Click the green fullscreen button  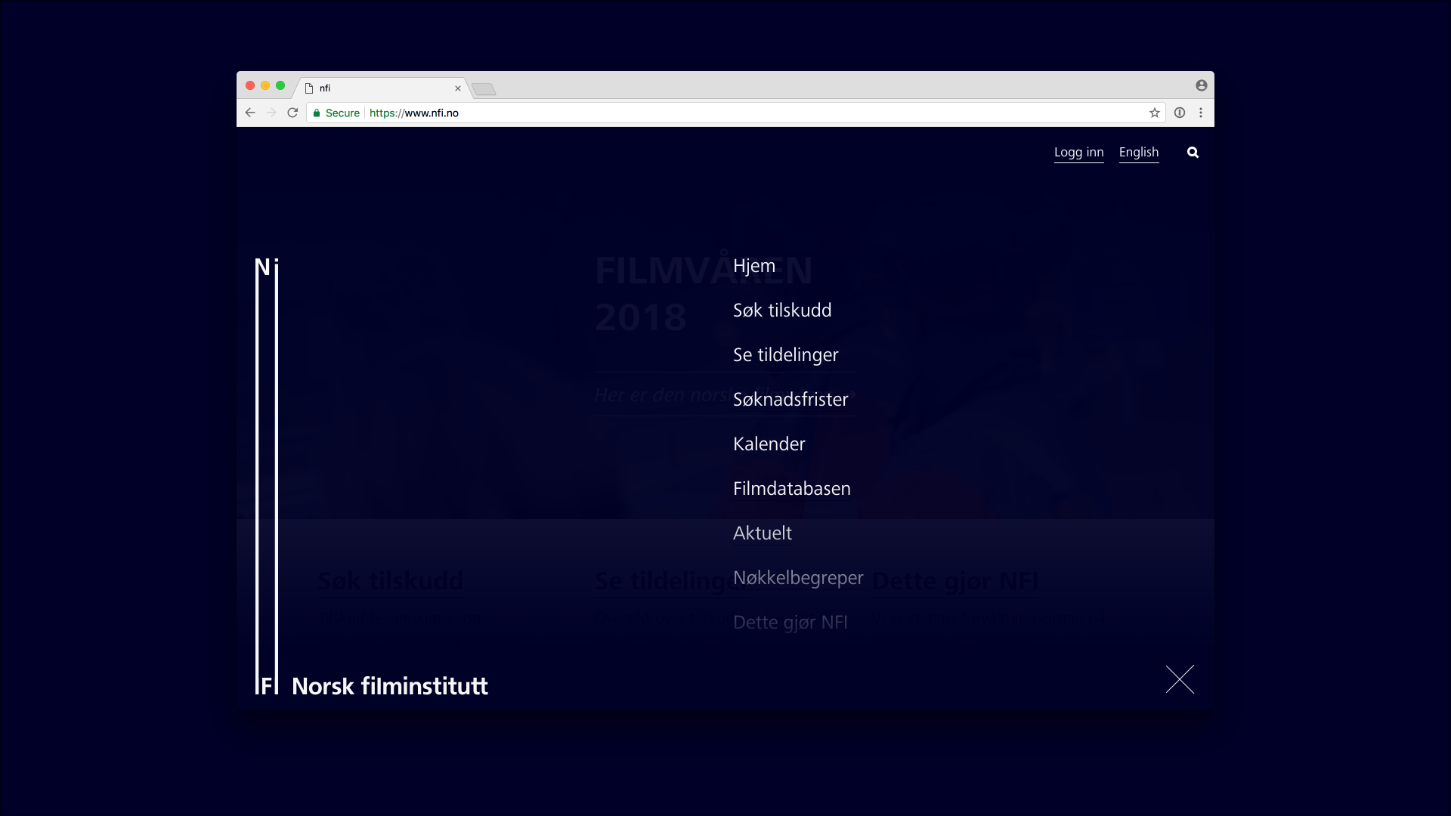280,85
